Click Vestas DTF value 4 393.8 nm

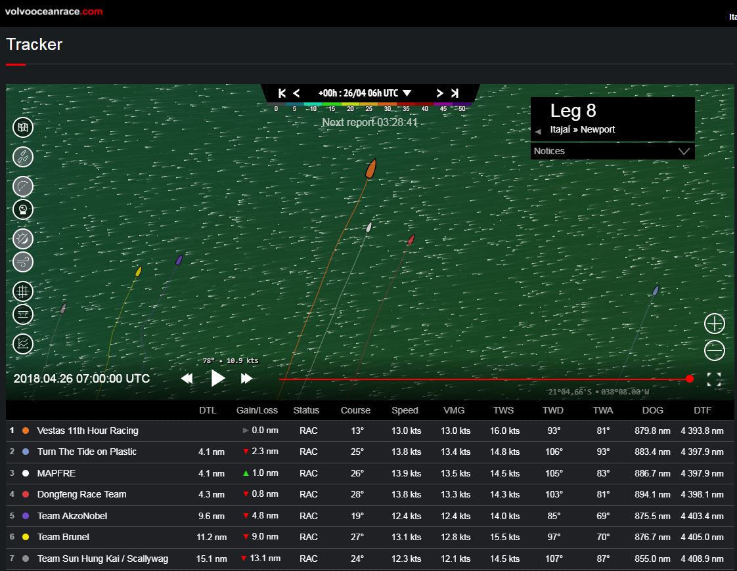point(702,431)
